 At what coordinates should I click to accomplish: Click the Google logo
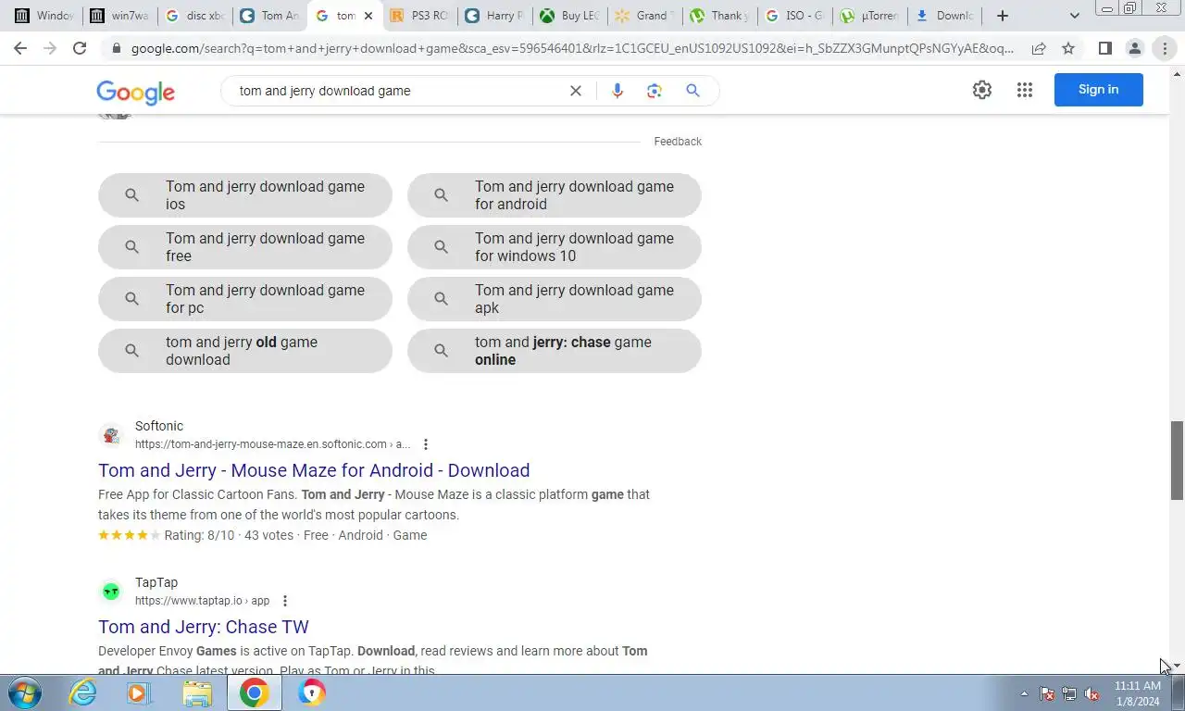point(135,92)
